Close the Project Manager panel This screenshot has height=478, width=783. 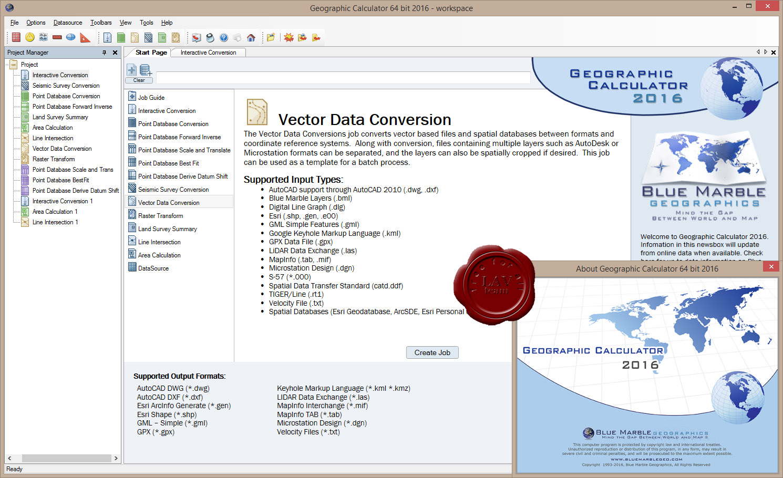115,53
